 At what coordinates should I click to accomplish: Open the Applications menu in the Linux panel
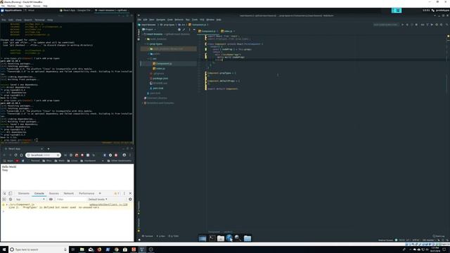point(11,11)
